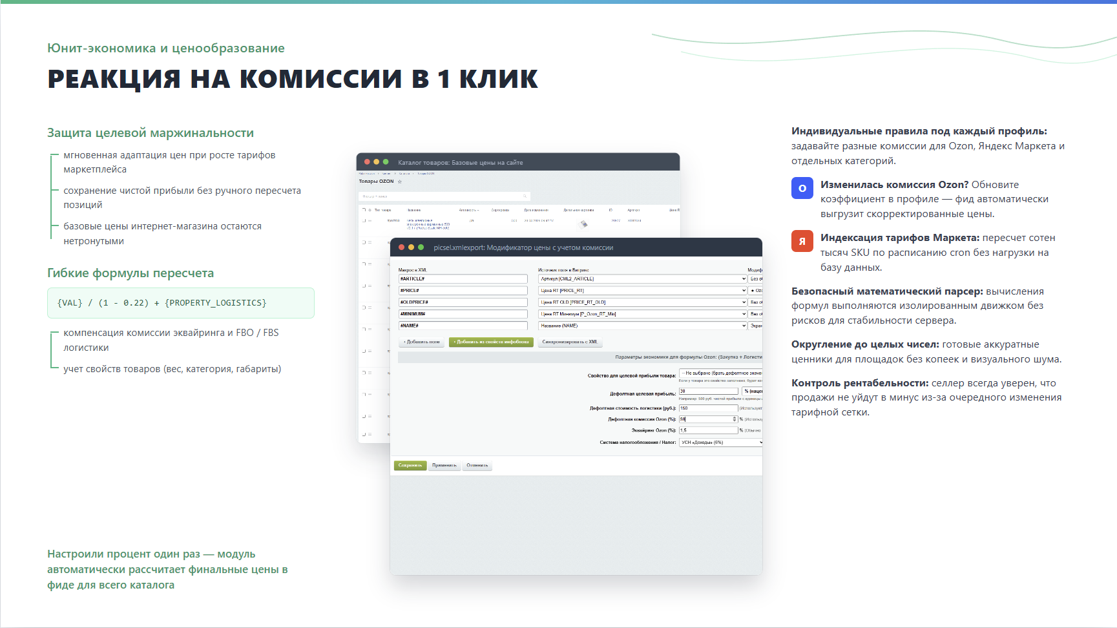
Task: Open the Цена RT [PRICE_RT] source dropdown
Action: 643,291
